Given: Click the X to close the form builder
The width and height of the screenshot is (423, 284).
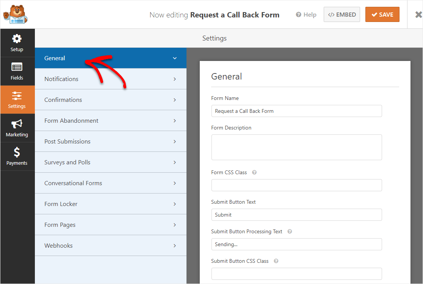Looking at the screenshot, I should [x=419, y=14].
